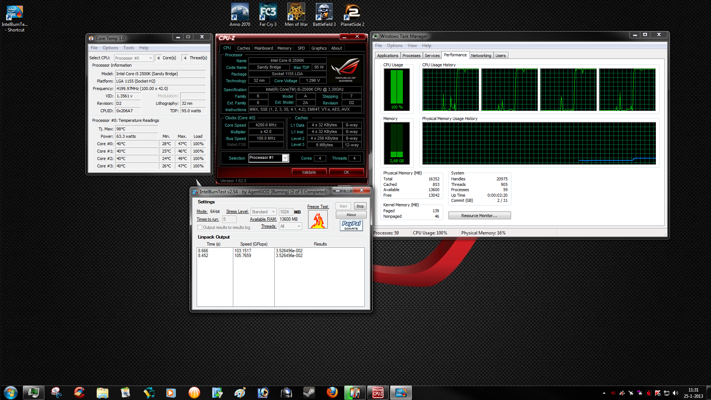Launch Battlefield 3 desktop shortcut
Image resolution: width=711 pixels, height=400 pixels.
tap(324, 15)
